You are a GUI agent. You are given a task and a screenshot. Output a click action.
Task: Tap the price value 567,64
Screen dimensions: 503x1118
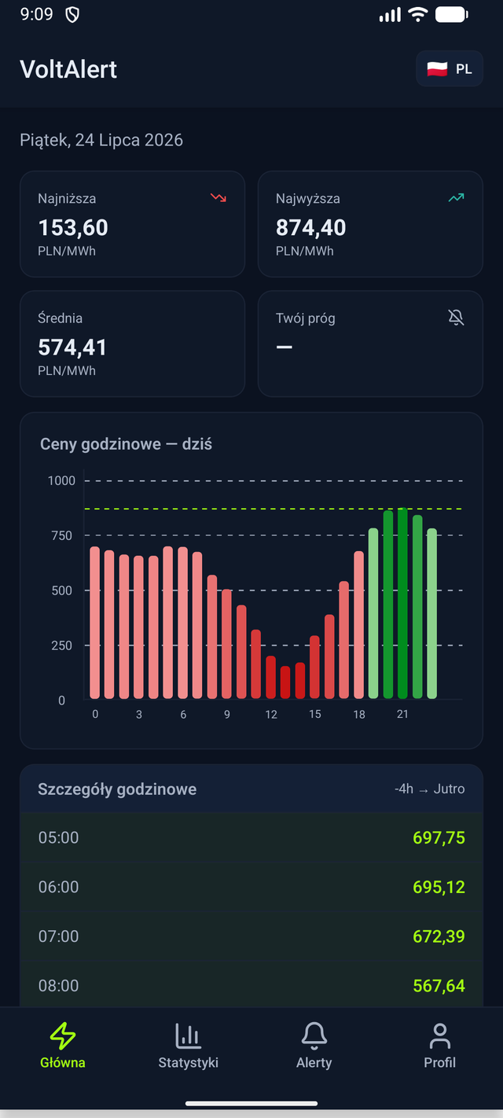coord(439,985)
